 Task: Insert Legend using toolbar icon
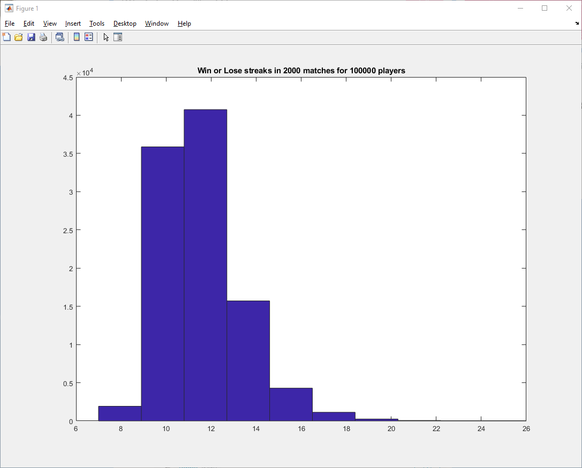click(x=89, y=37)
